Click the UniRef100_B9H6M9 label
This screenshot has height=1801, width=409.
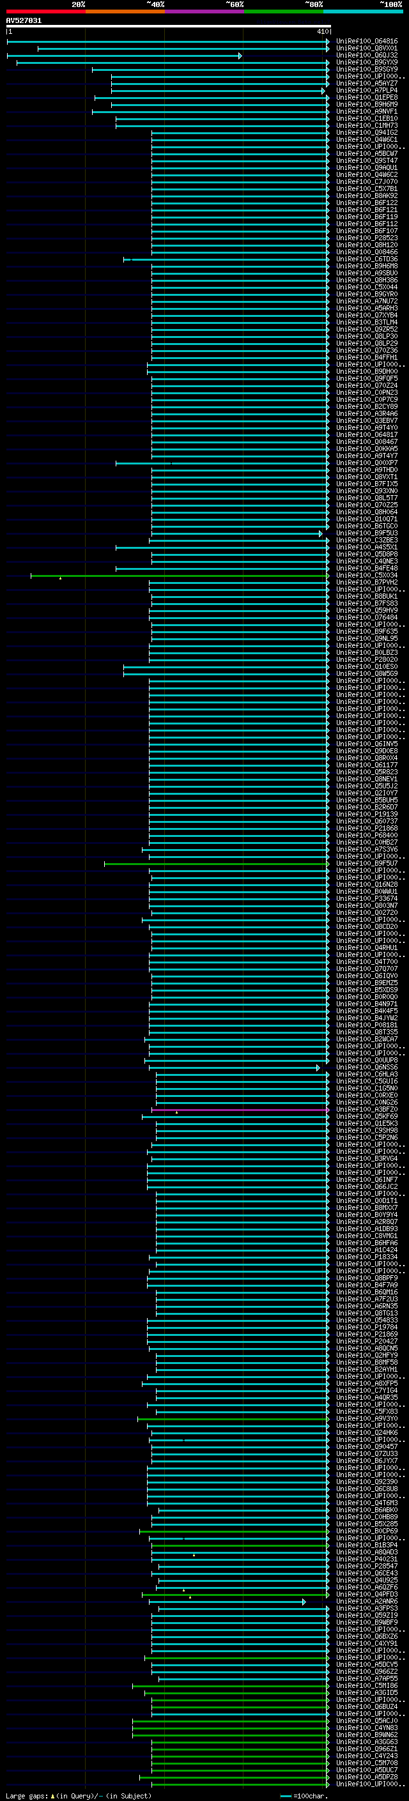[366, 104]
